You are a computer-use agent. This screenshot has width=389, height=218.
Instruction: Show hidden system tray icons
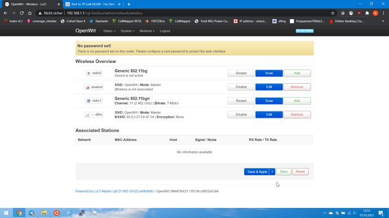point(325,213)
